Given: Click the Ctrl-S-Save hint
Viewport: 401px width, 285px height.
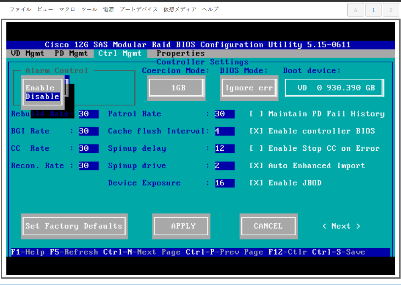Looking at the screenshot, I should [x=339, y=252].
